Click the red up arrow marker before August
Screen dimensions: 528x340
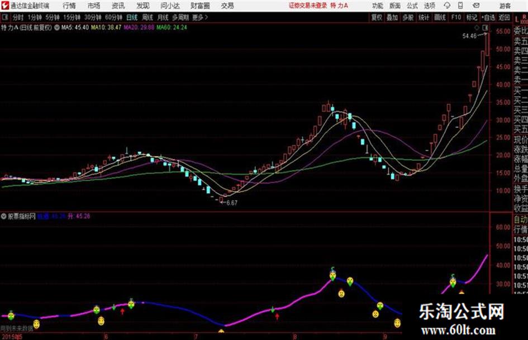tap(277, 317)
